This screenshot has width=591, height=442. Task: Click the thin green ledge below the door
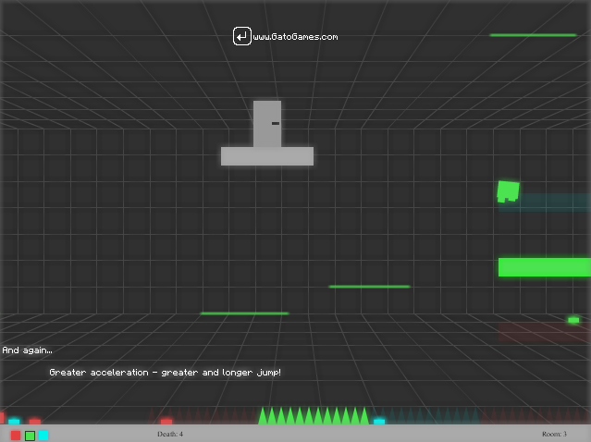244,313
